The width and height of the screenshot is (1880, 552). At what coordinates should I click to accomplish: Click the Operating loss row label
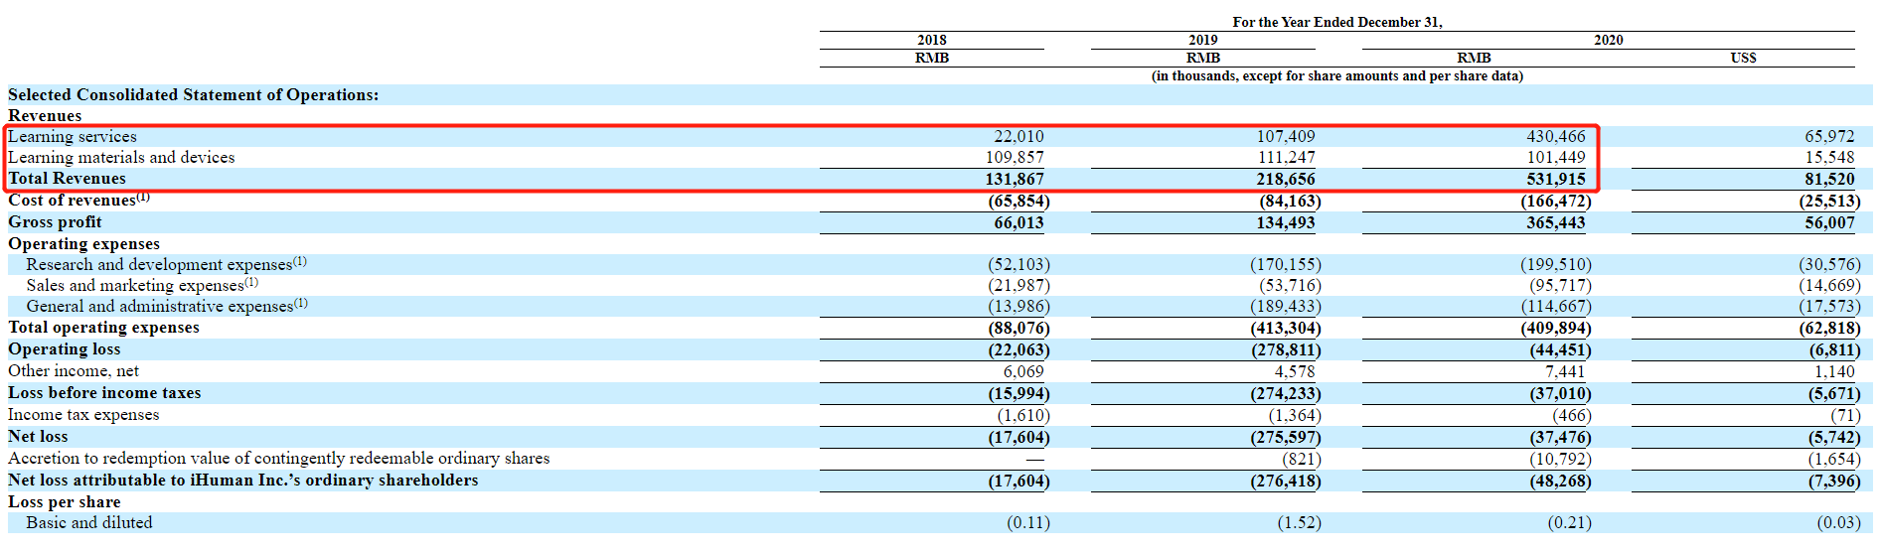coord(65,349)
